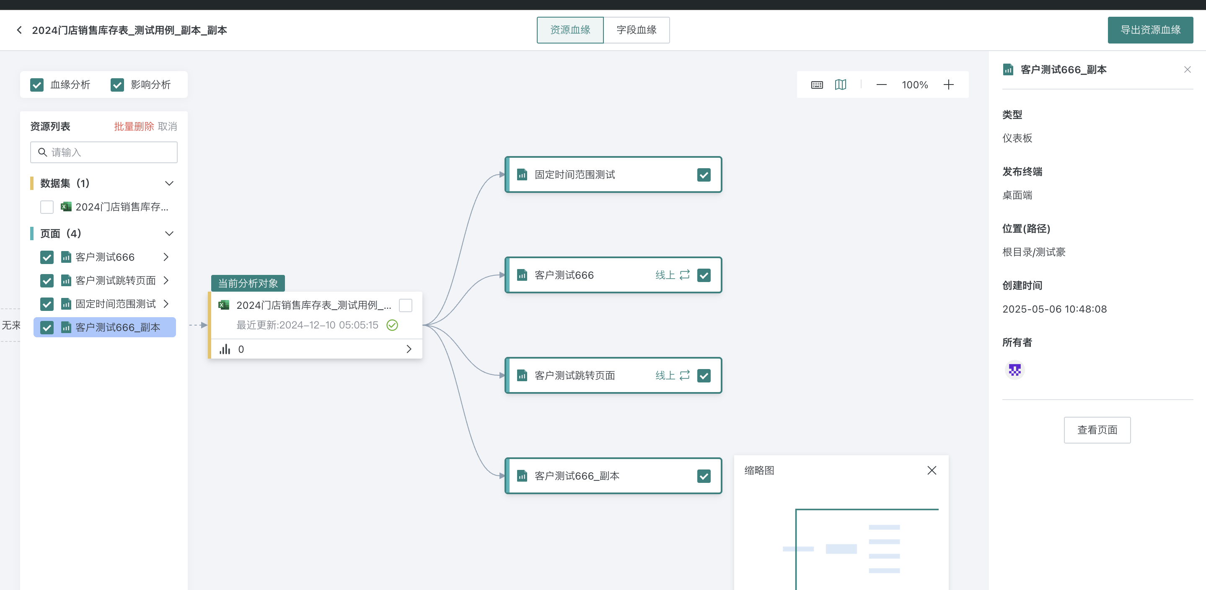Uncheck the 影响分析 checkbox
Image resolution: width=1206 pixels, height=590 pixels.
[117, 85]
